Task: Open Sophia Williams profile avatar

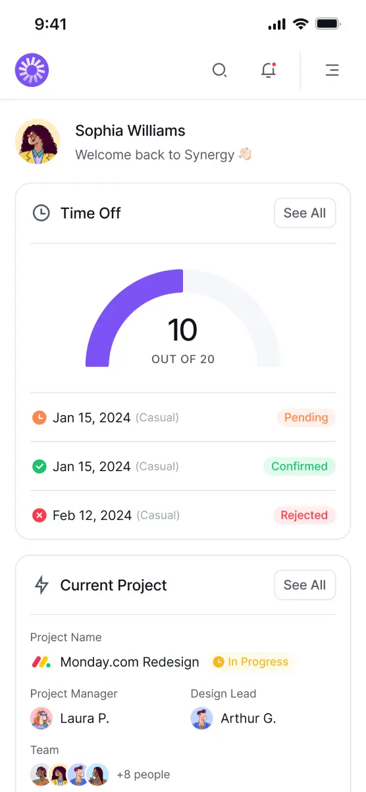Action: 38,142
